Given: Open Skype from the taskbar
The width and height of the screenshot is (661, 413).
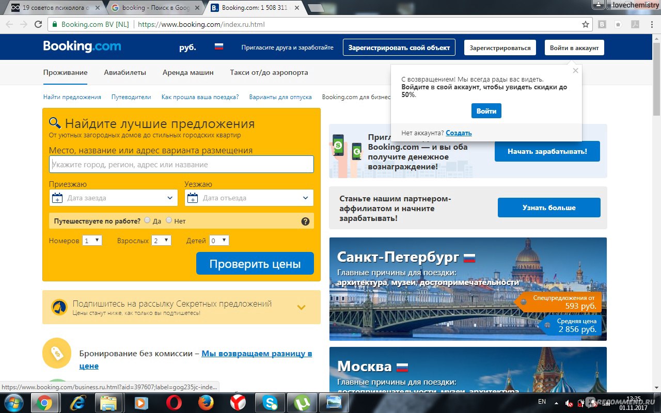Looking at the screenshot, I should point(270,402).
